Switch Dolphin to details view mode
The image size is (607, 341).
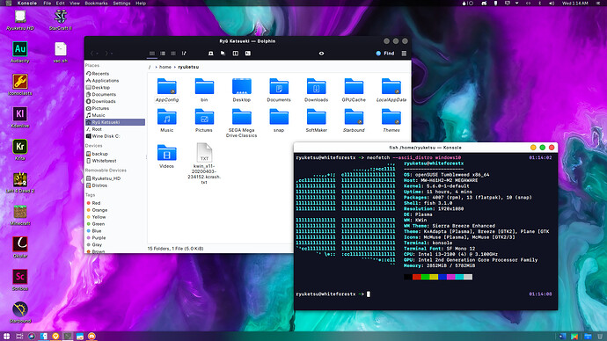click(173, 54)
